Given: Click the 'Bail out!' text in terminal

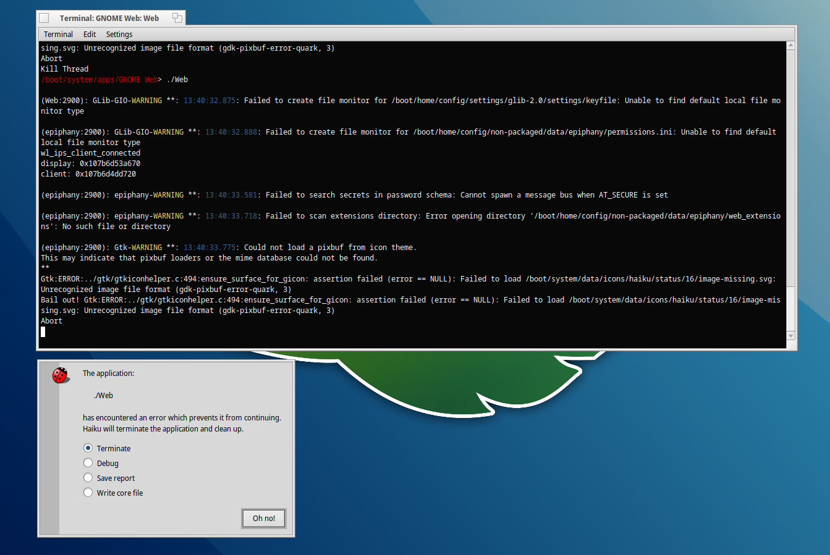Looking at the screenshot, I should (x=60, y=300).
